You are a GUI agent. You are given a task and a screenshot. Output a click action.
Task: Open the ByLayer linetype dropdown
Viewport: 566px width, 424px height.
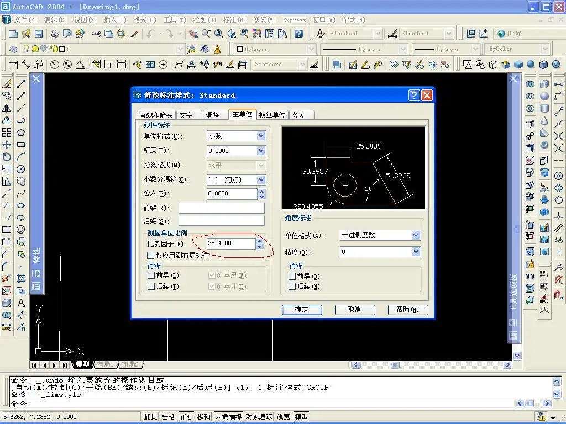coord(403,49)
